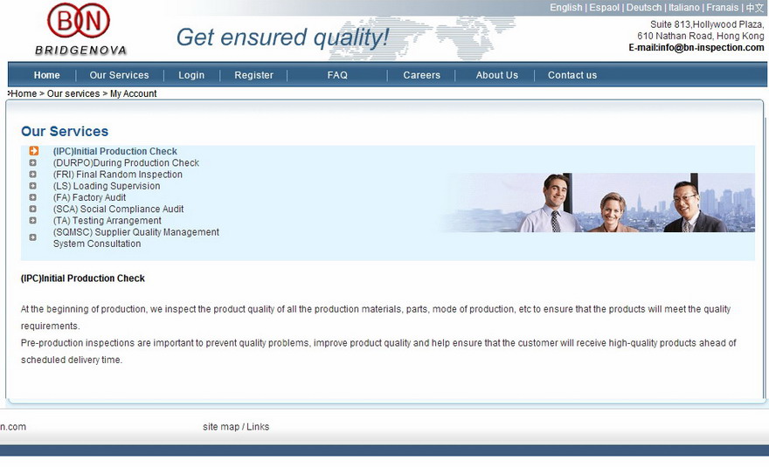Image resolution: width=769 pixels, height=467 pixels.
Task: Switch language to Franais
Action: pos(723,7)
